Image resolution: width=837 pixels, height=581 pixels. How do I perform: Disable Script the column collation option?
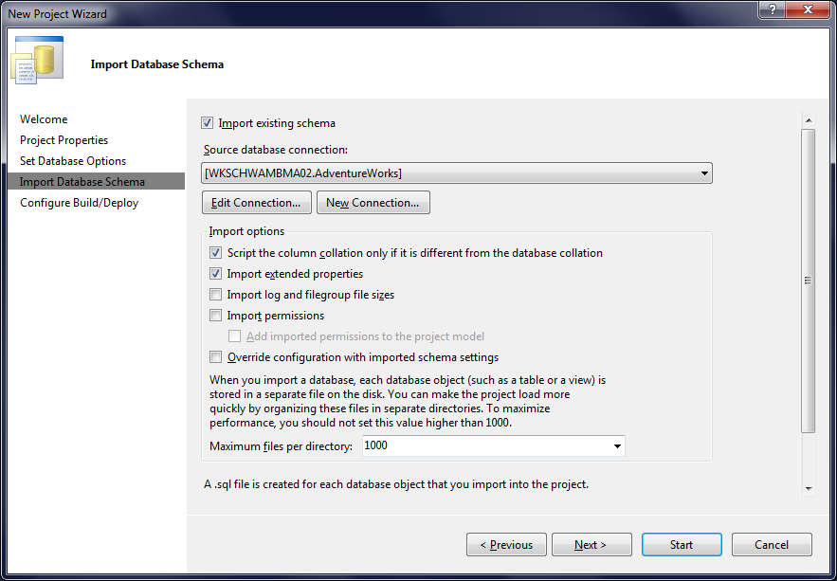215,253
